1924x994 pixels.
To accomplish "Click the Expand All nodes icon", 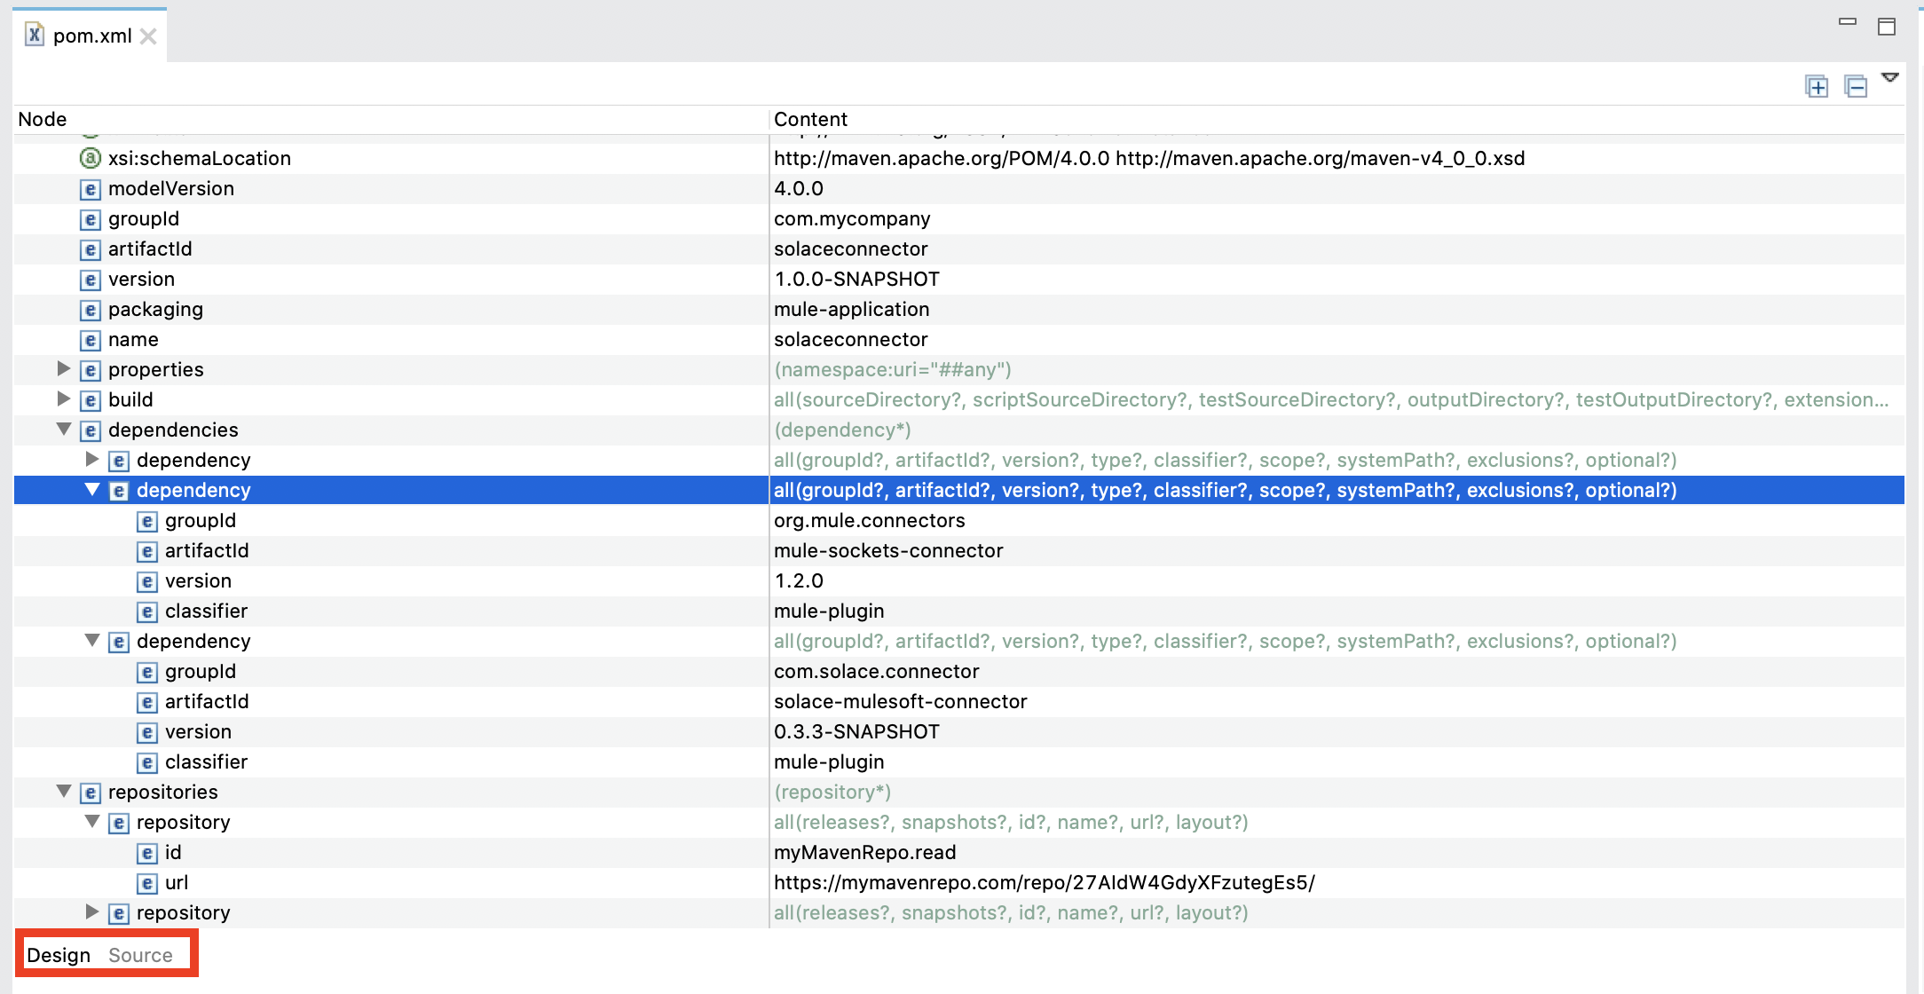I will click(1818, 86).
